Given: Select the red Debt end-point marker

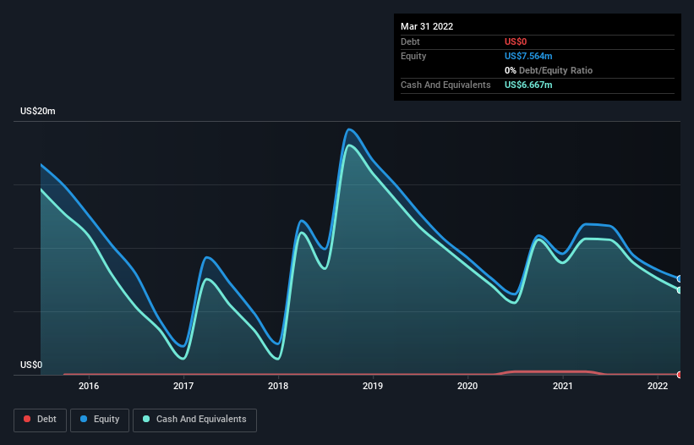Looking at the screenshot, I should pyautogui.click(x=680, y=375).
